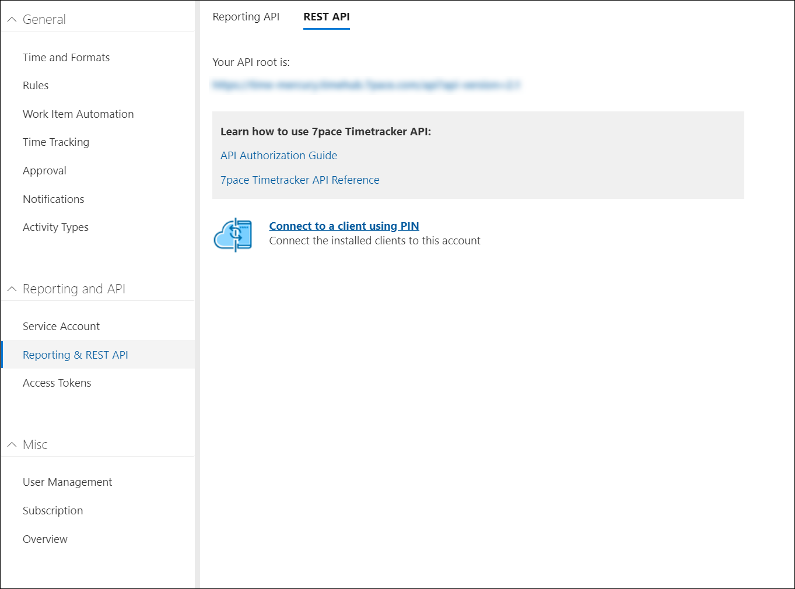Select Reporting & REST API item
This screenshot has width=795, height=589.
click(98, 355)
